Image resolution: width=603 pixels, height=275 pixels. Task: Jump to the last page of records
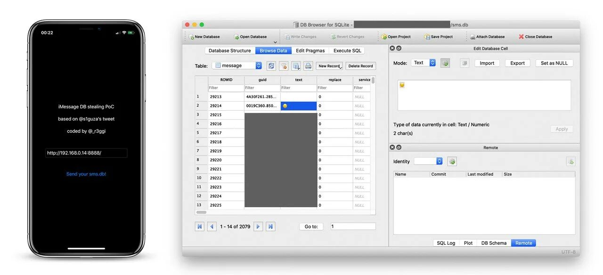coord(270,226)
